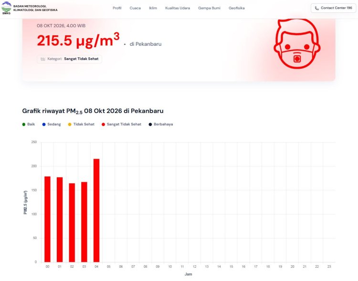This screenshot has width=358, height=281.
Task: Open the Gempa Bumi menu
Action: coord(209,8)
